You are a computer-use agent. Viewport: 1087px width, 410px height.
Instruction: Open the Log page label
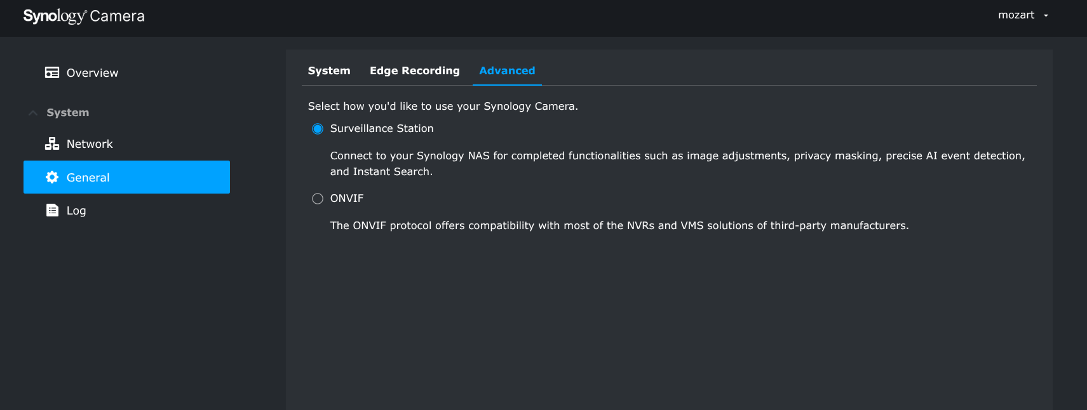click(76, 211)
